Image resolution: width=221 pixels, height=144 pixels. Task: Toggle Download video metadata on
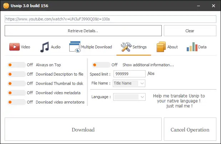[17, 93]
